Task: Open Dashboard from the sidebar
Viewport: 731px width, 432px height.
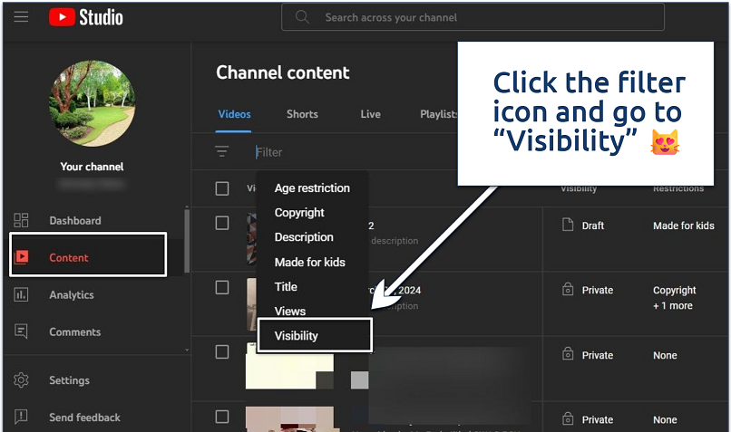Action: (74, 221)
